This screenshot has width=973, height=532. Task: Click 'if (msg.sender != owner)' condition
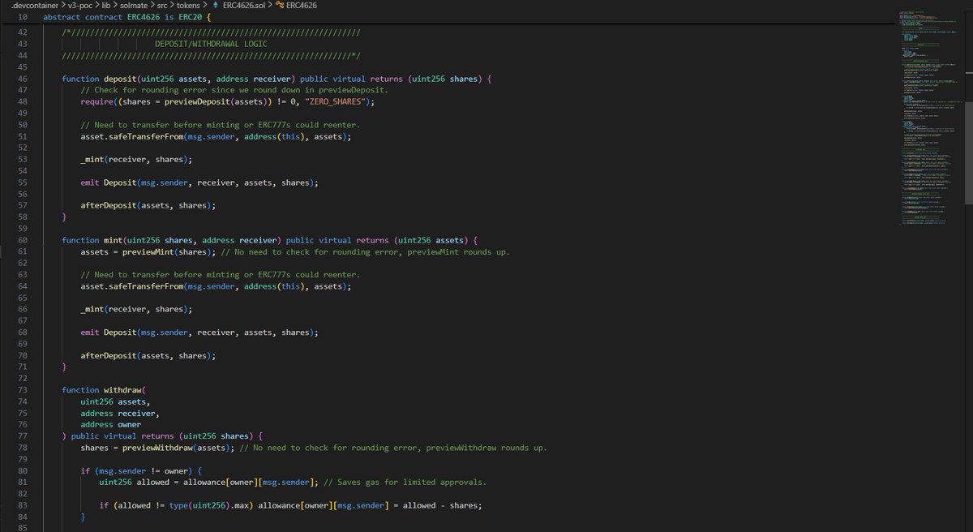135,471
